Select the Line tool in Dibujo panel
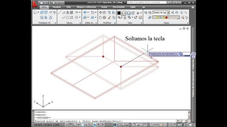 point(60,13)
